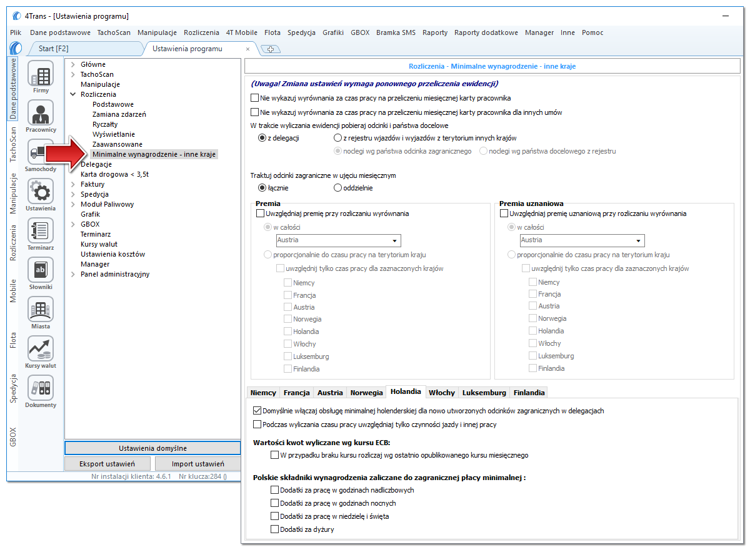Image resolution: width=750 pixels, height=550 pixels.
Task: Check 'Dodatki za pracę w godzinach nocnych'
Action: pyautogui.click(x=274, y=503)
